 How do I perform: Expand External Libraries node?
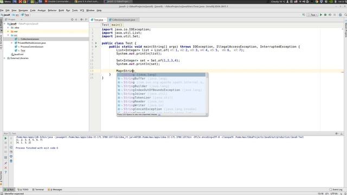click(5, 58)
